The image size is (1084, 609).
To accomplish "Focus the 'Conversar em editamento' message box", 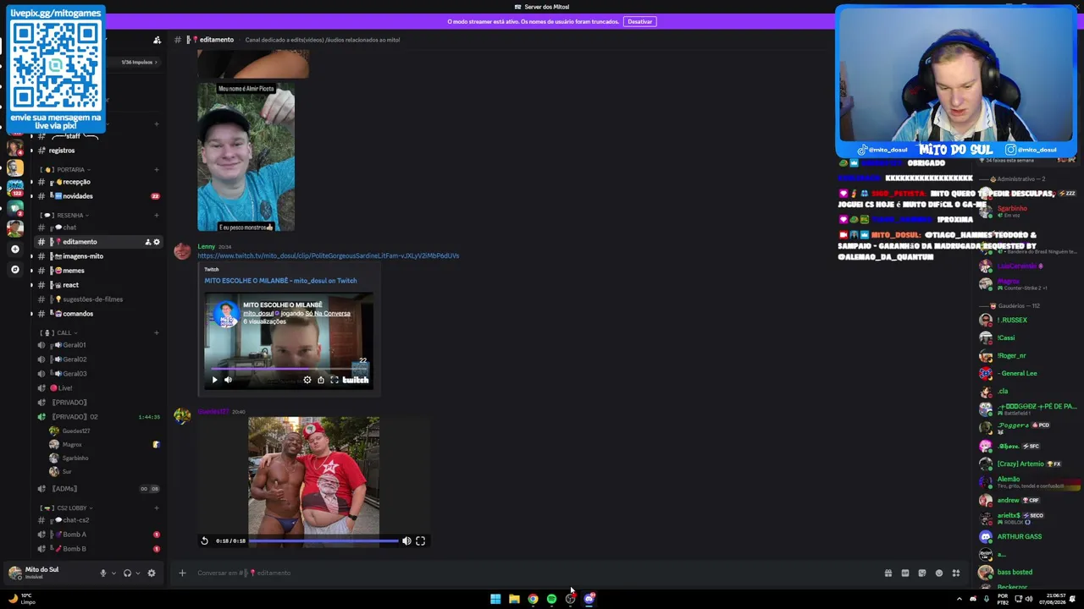I will (x=534, y=573).
